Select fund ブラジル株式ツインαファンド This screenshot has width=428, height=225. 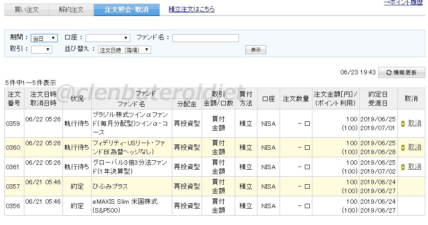coord(130,124)
